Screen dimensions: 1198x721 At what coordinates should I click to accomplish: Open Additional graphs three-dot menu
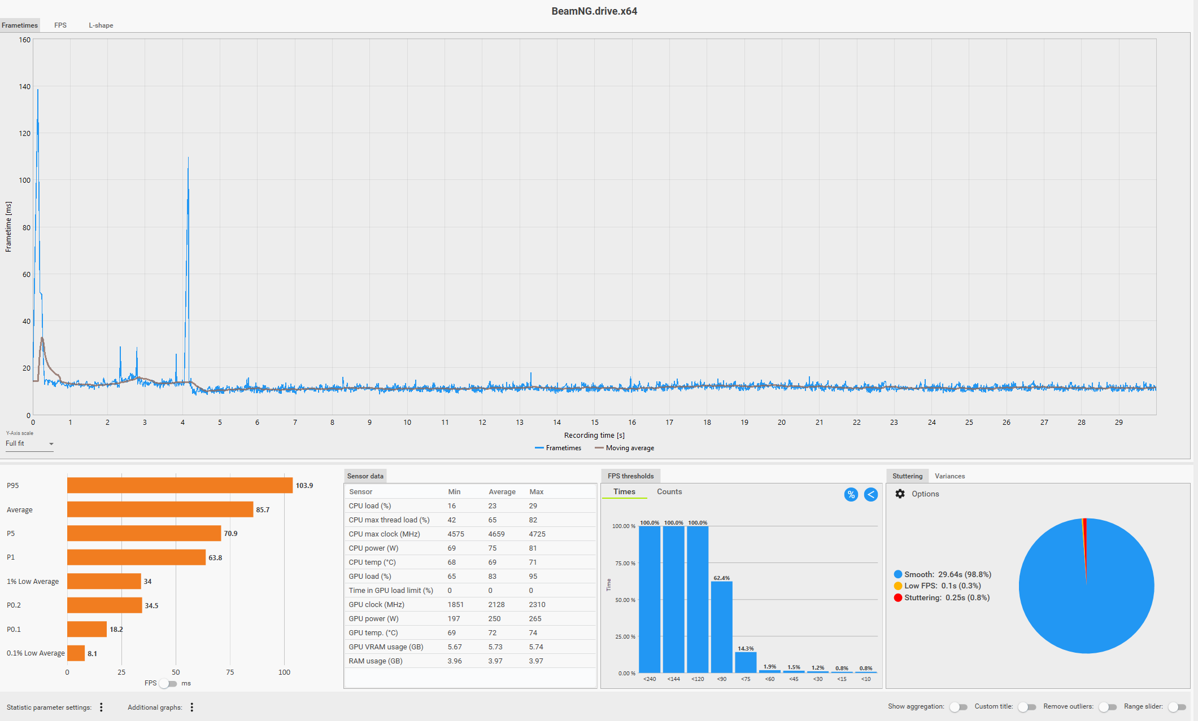pos(192,707)
